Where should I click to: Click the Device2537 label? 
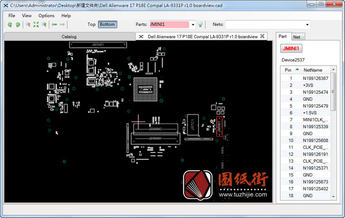293,60
